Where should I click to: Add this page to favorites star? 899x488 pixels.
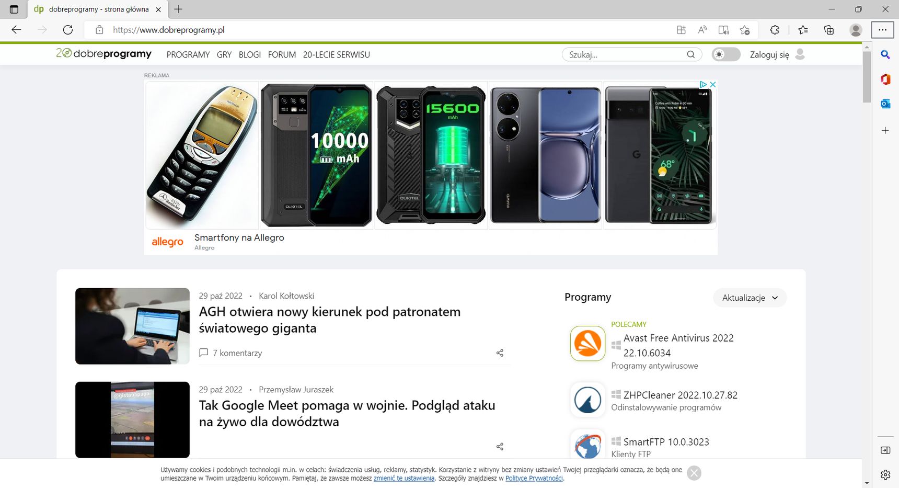coord(745,30)
